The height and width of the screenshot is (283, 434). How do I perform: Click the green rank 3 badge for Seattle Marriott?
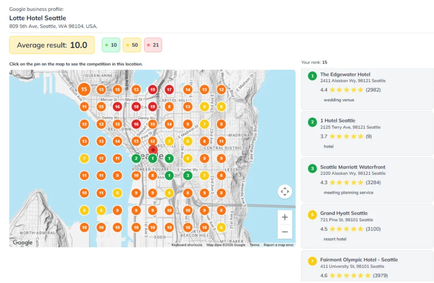[312, 168]
